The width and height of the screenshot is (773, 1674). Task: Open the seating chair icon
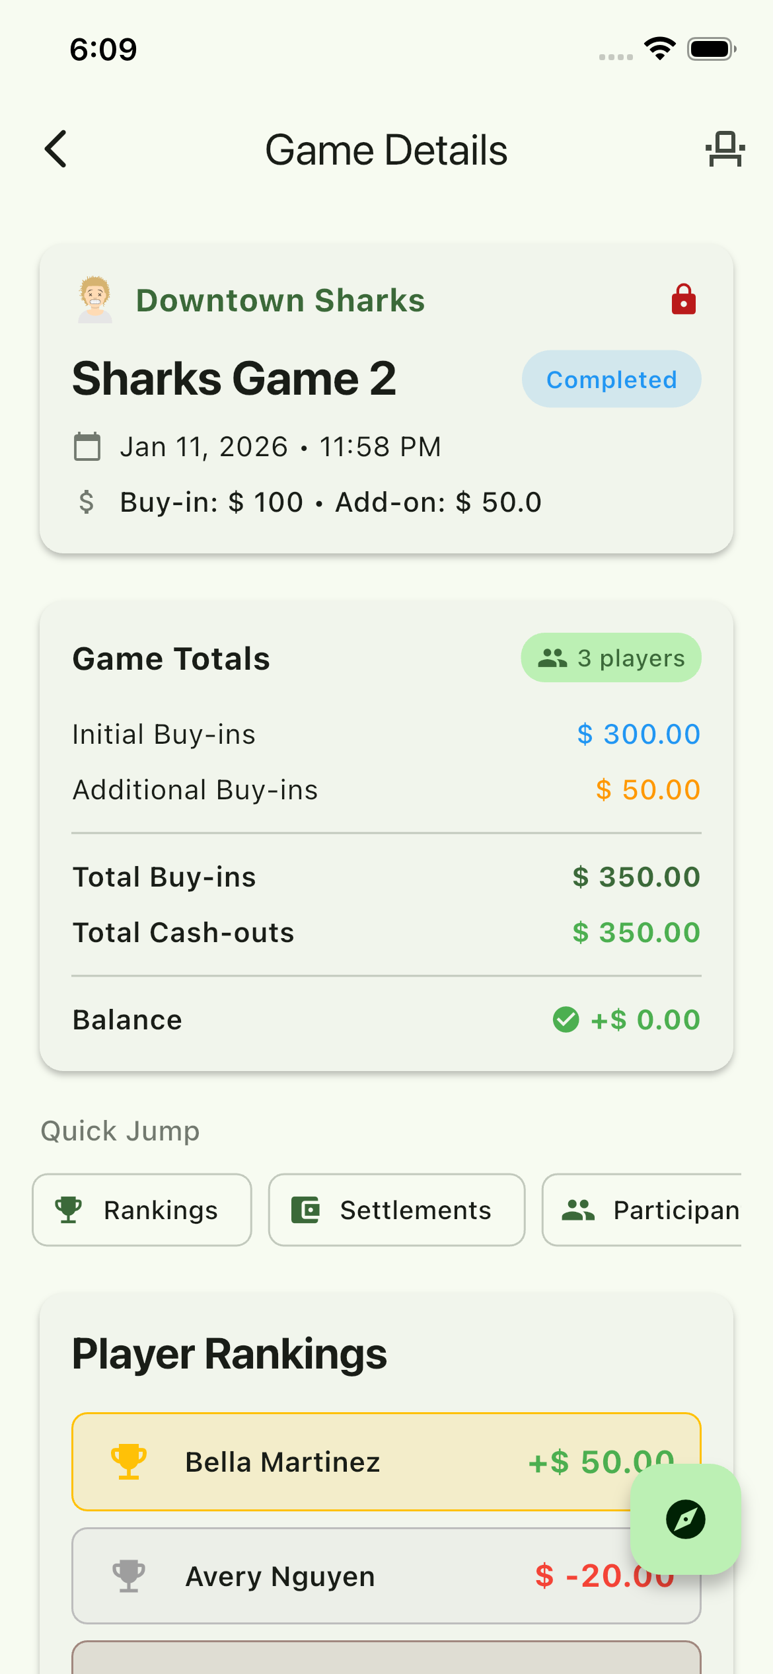tap(725, 149)
